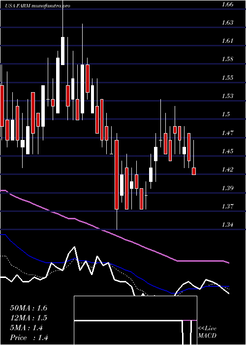Viewport: 246px width, 345px height.
Task: Select the 1.42 price axis label
Action: point(227,169)
